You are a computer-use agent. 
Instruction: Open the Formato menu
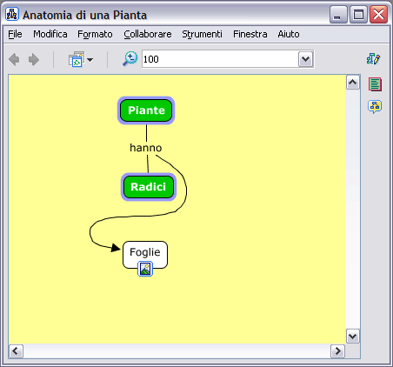[95, 34]
